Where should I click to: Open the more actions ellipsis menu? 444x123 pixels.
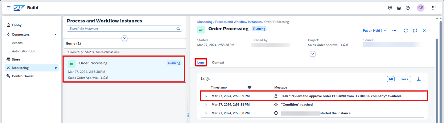[x=394, y=31]
